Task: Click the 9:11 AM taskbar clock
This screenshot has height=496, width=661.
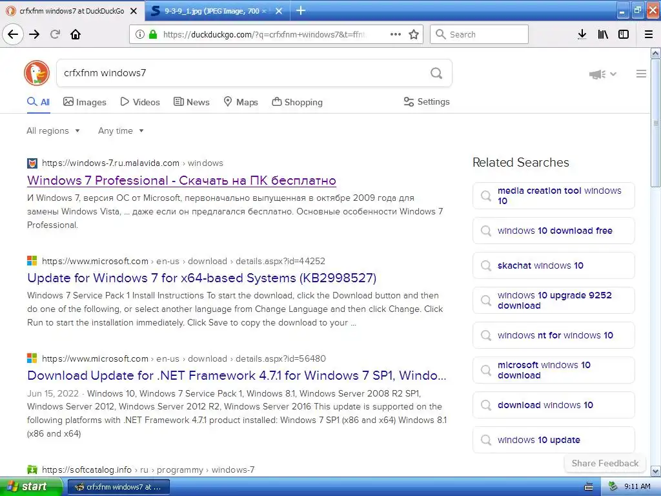Action: (636, 487)
